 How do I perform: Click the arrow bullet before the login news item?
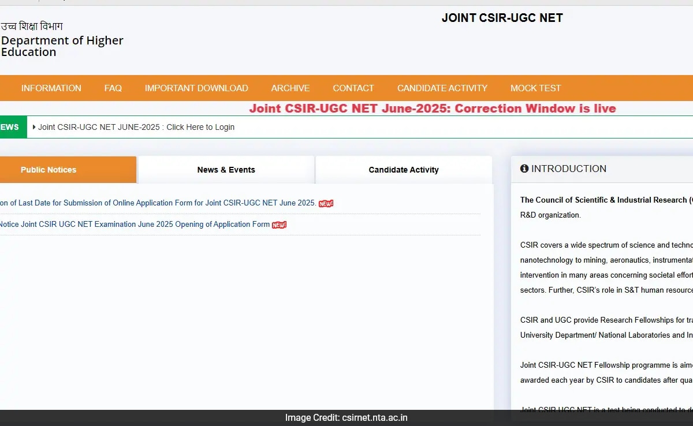coord(33,127)
